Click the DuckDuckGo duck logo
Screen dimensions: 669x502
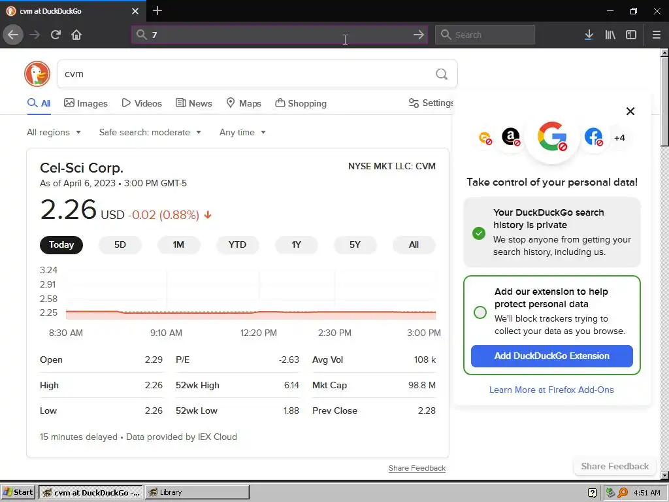37,74
